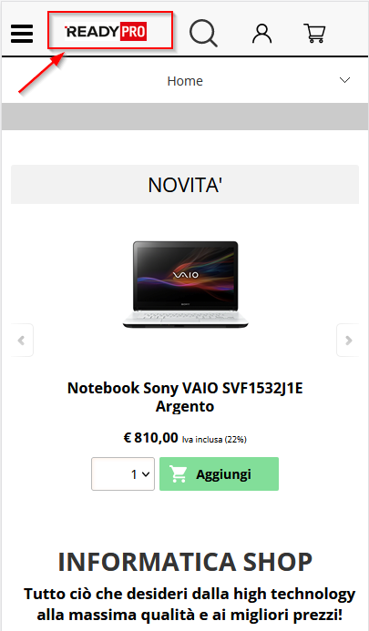
Task: Select the Home menu label
Action: [x=185, y=81]
